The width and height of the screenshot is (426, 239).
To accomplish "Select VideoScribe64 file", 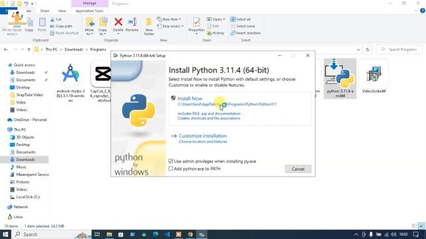I will 373,77.
